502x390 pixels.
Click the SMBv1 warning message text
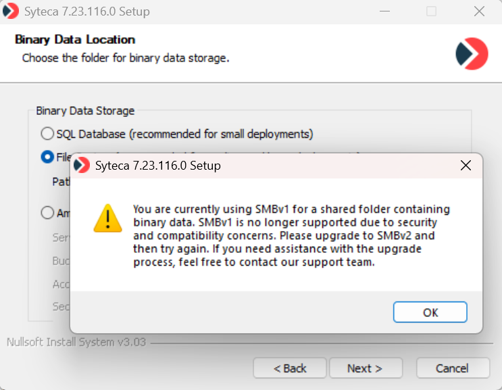[x=291, y=235]
